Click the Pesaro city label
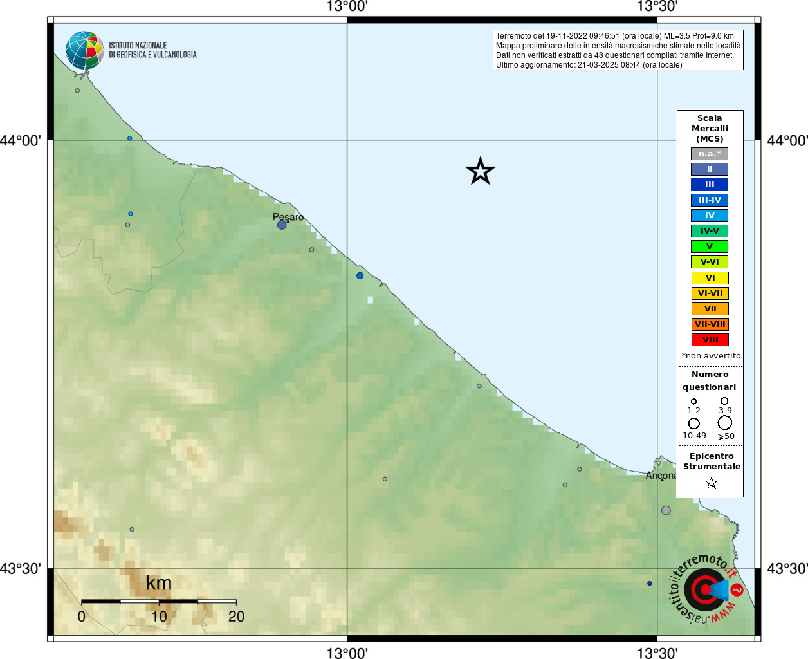This screenshot has height=659, width=808. pyautogui.click(x=288, y=217)
